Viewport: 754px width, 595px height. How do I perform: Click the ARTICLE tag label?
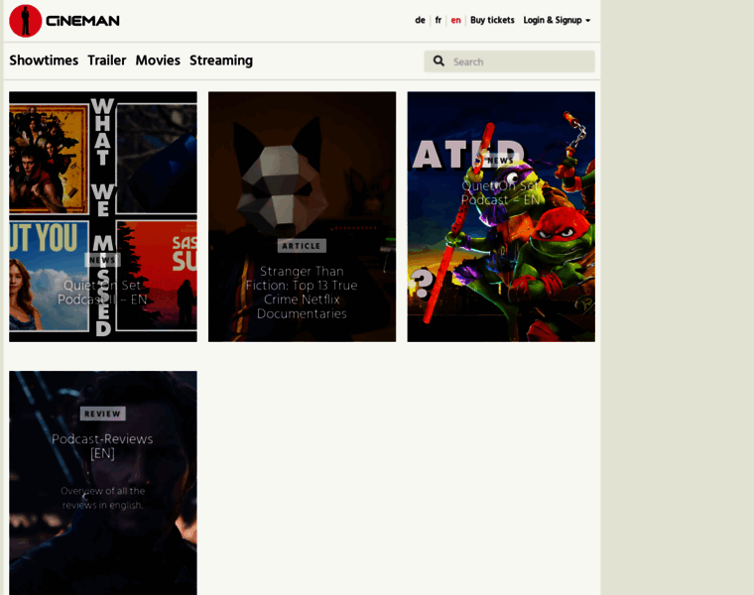[302, 246]
